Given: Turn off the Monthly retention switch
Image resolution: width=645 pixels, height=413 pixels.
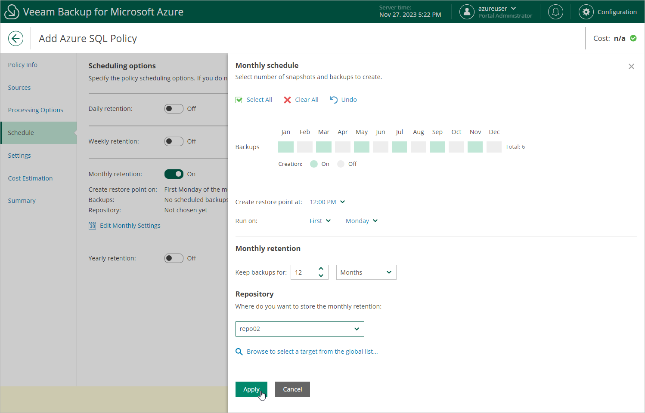Looking at the screenshot, I should click(x=174, y=174).
